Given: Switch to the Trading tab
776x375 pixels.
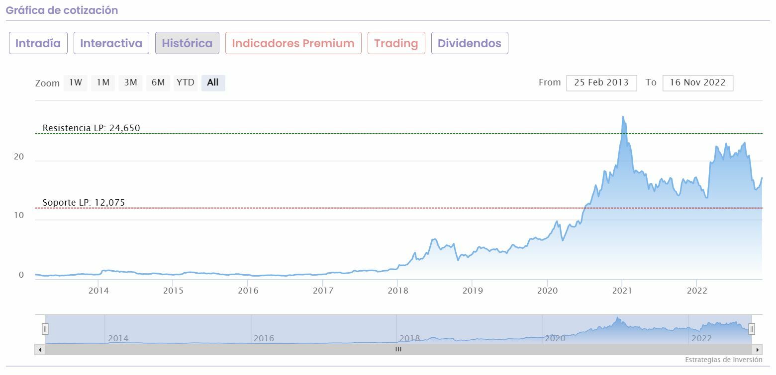Looking at the screenshot, I should tap(396, 43).
